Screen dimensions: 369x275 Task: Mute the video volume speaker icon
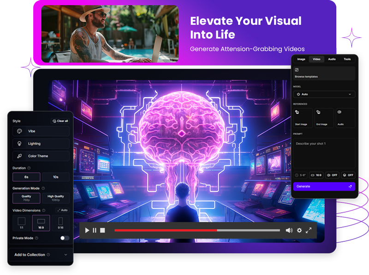289,230
